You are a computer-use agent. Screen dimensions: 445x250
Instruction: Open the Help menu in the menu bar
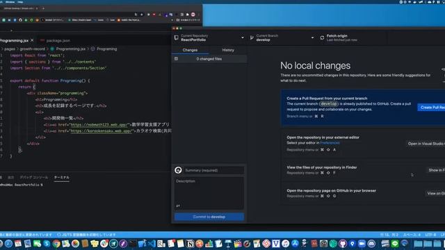(x=20, y=1)
